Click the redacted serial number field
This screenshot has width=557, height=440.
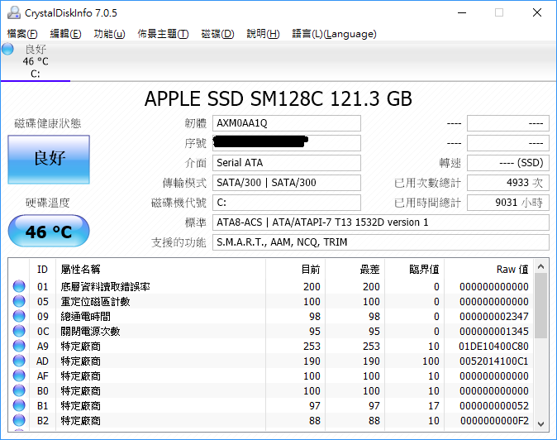(x=287, y=143)
